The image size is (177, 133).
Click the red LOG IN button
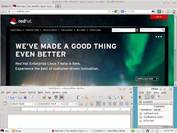159,17
